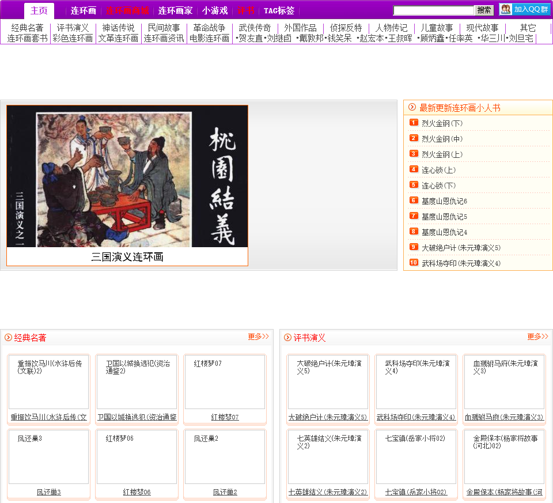
Task: Open the TAG标签 menu
Action: [x=279, y=11]
